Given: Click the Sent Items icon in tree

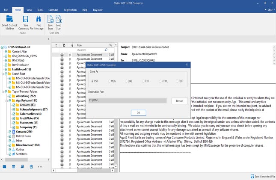Looking at the screenshot, I should click(x=14, y=154).
